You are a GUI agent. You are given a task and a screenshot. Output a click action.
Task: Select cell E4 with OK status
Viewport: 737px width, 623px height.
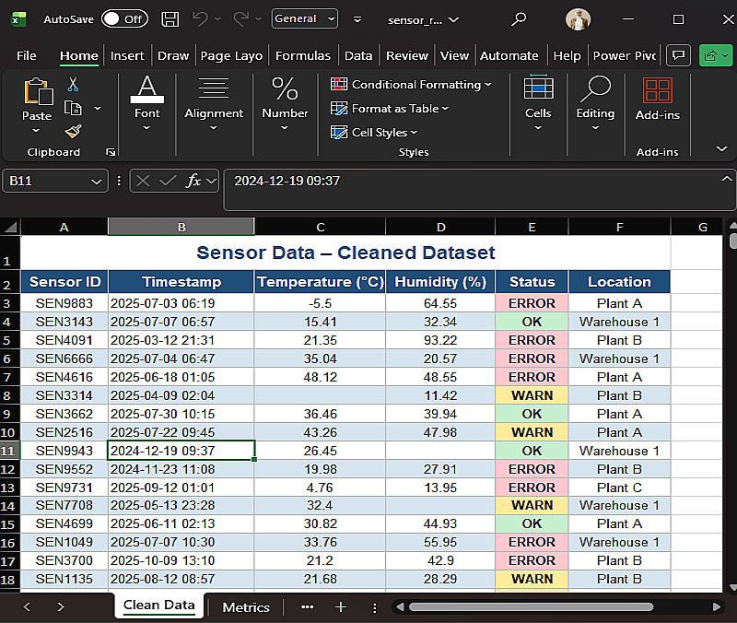point(532,322)
